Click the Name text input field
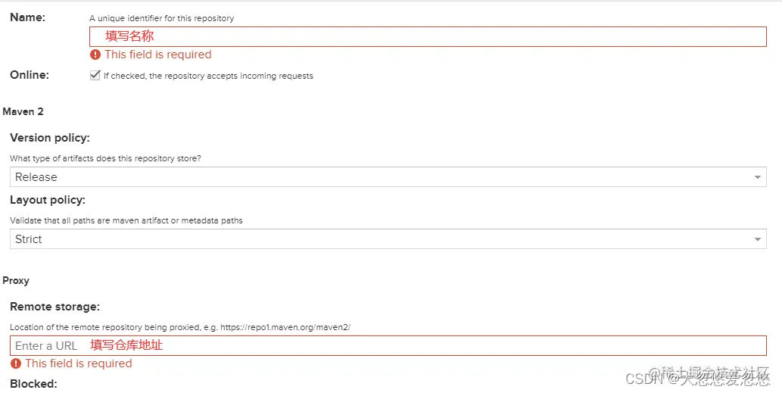The width and height of the screenshot is (782, 393). [x=428, y=36]
